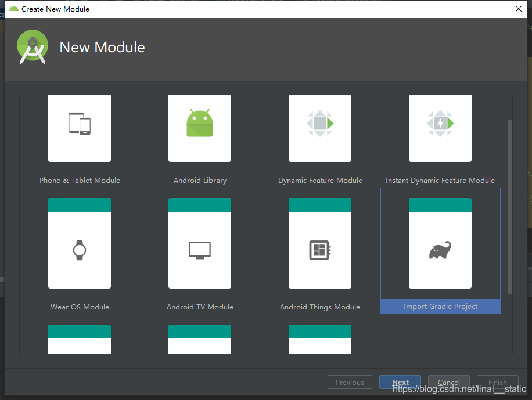This screenshot has width=532, height=400.
Task: Pick the Dynamic Feature Module icon
Action: [320, 124]
